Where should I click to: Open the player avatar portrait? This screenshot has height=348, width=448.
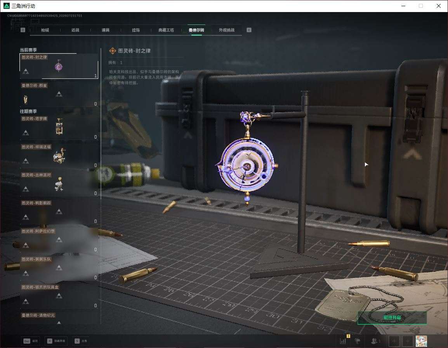pos(421,341)
